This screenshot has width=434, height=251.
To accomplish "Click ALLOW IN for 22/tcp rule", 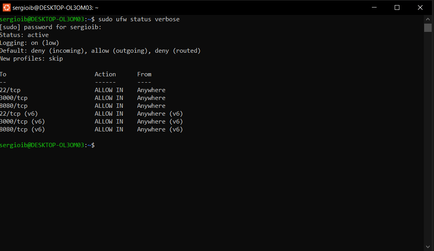I will [109, 90].
